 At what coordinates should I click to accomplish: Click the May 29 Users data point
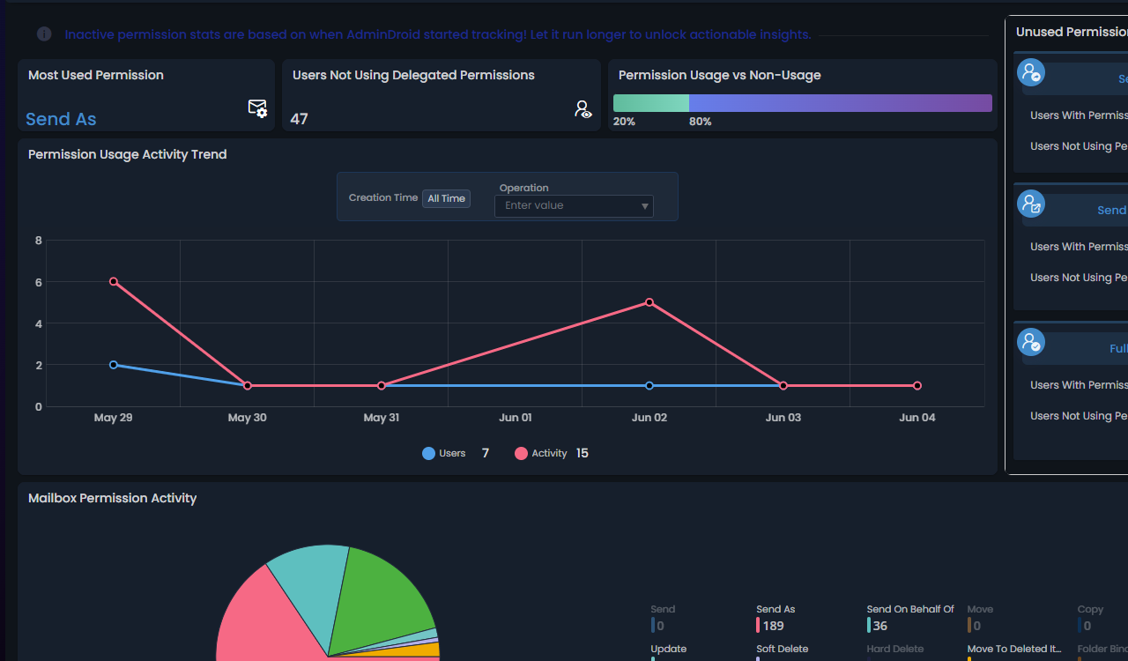pyautogui.click(x=114, y=365)
